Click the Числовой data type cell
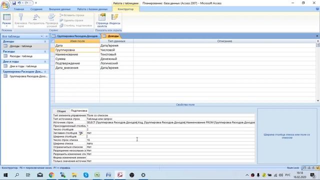This screenshot has height=180, width=320. [116, 50]
